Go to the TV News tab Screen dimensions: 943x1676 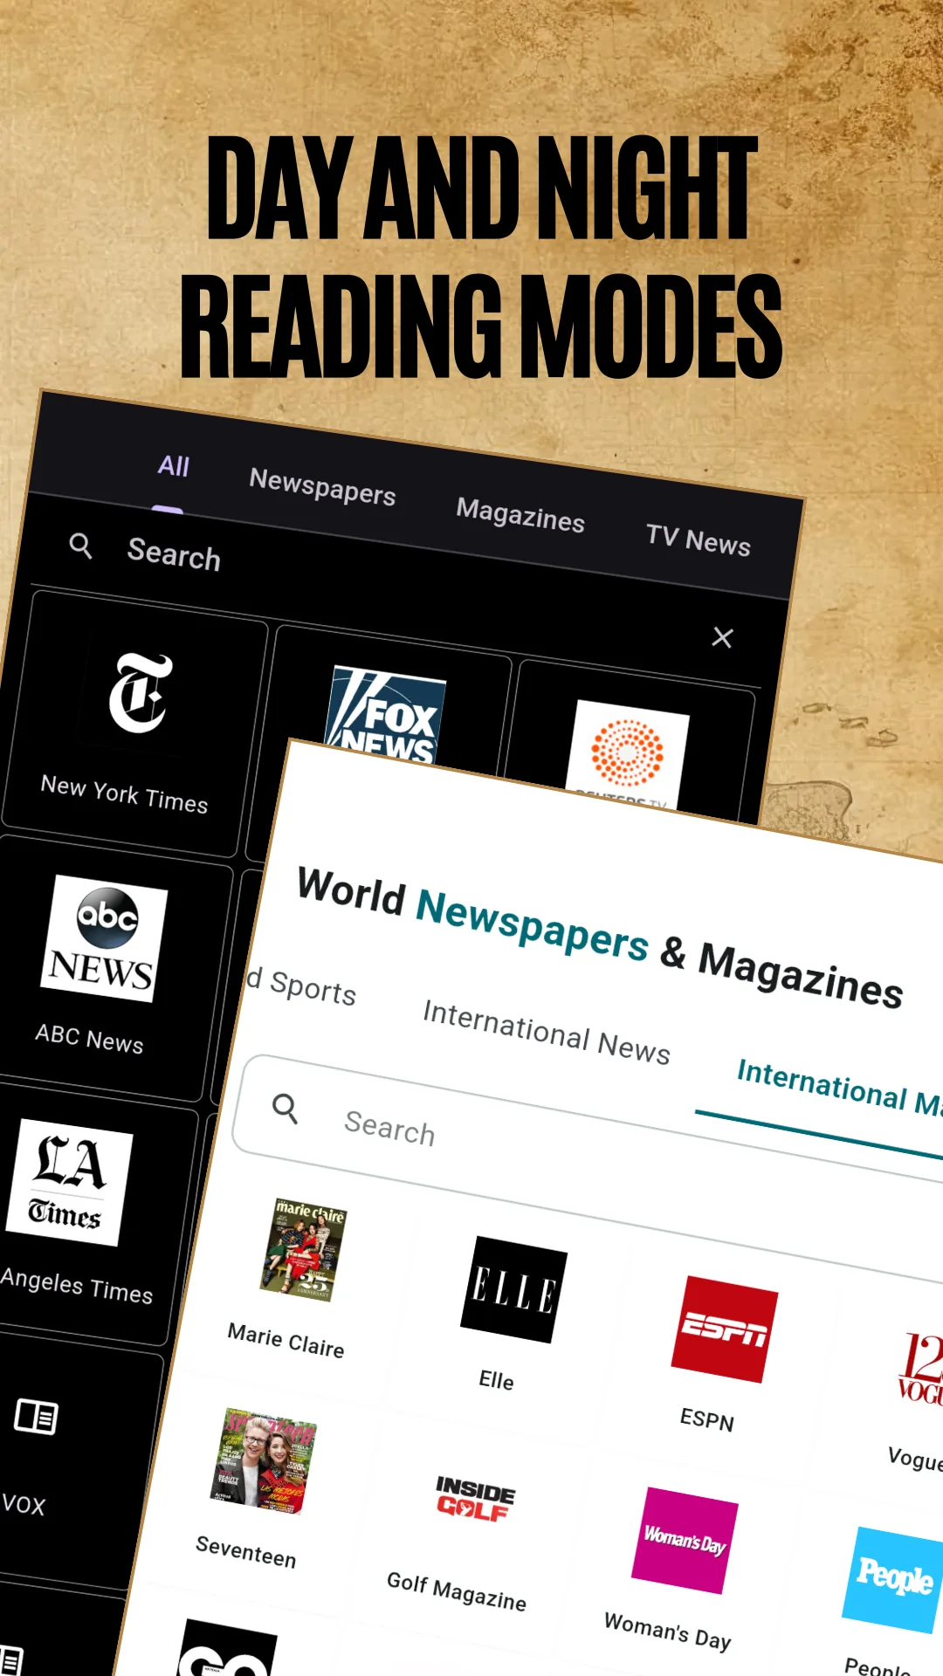tap(698, 539)
